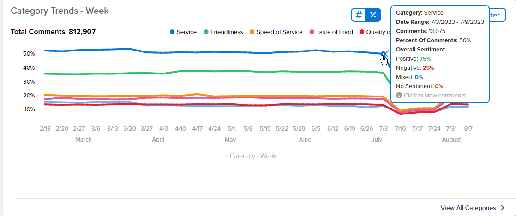Click the 7/10 week axis label
The height and width of the screenshot is (216, 516).
tap(401, 129)
